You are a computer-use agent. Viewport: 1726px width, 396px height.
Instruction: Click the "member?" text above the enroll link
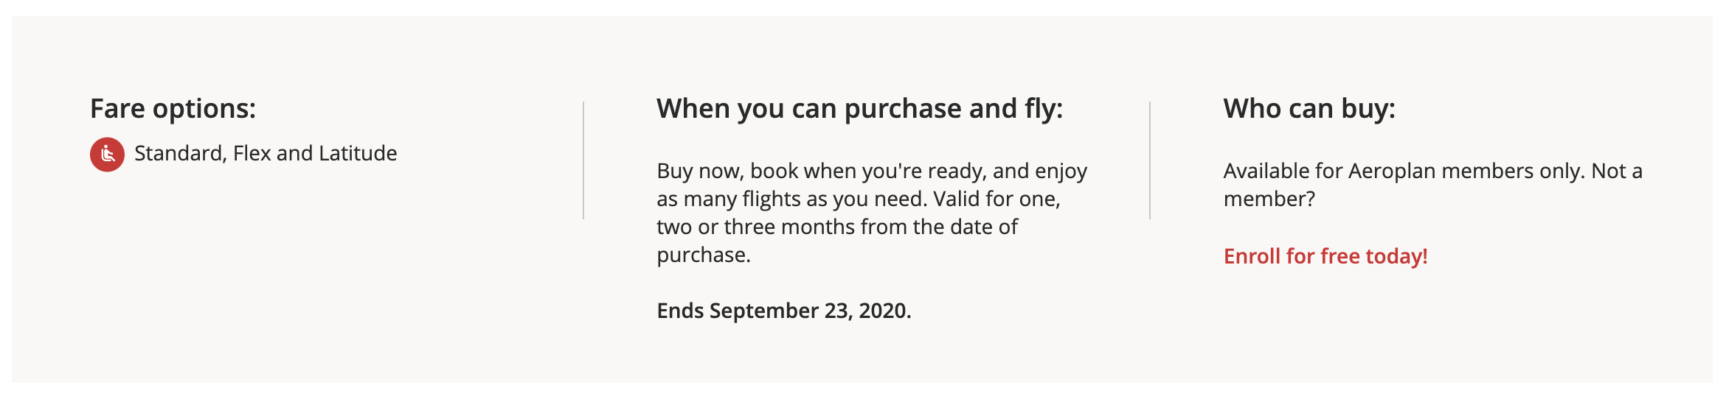(x=1269, y=199)
